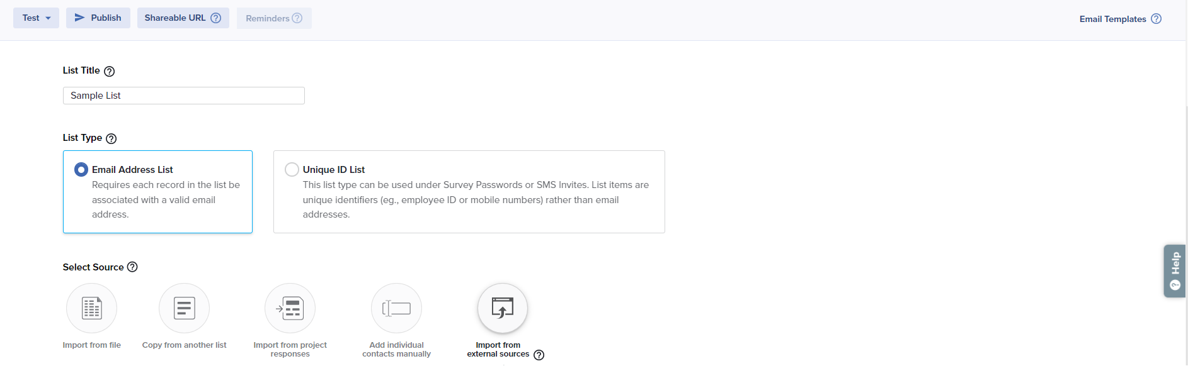Open Select Source help icon
Screen dimensions: 1188x366
(x=132, y=267)
